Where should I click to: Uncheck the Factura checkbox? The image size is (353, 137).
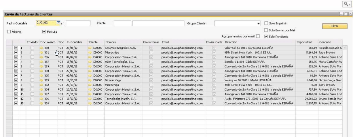(x=44, y=32)
